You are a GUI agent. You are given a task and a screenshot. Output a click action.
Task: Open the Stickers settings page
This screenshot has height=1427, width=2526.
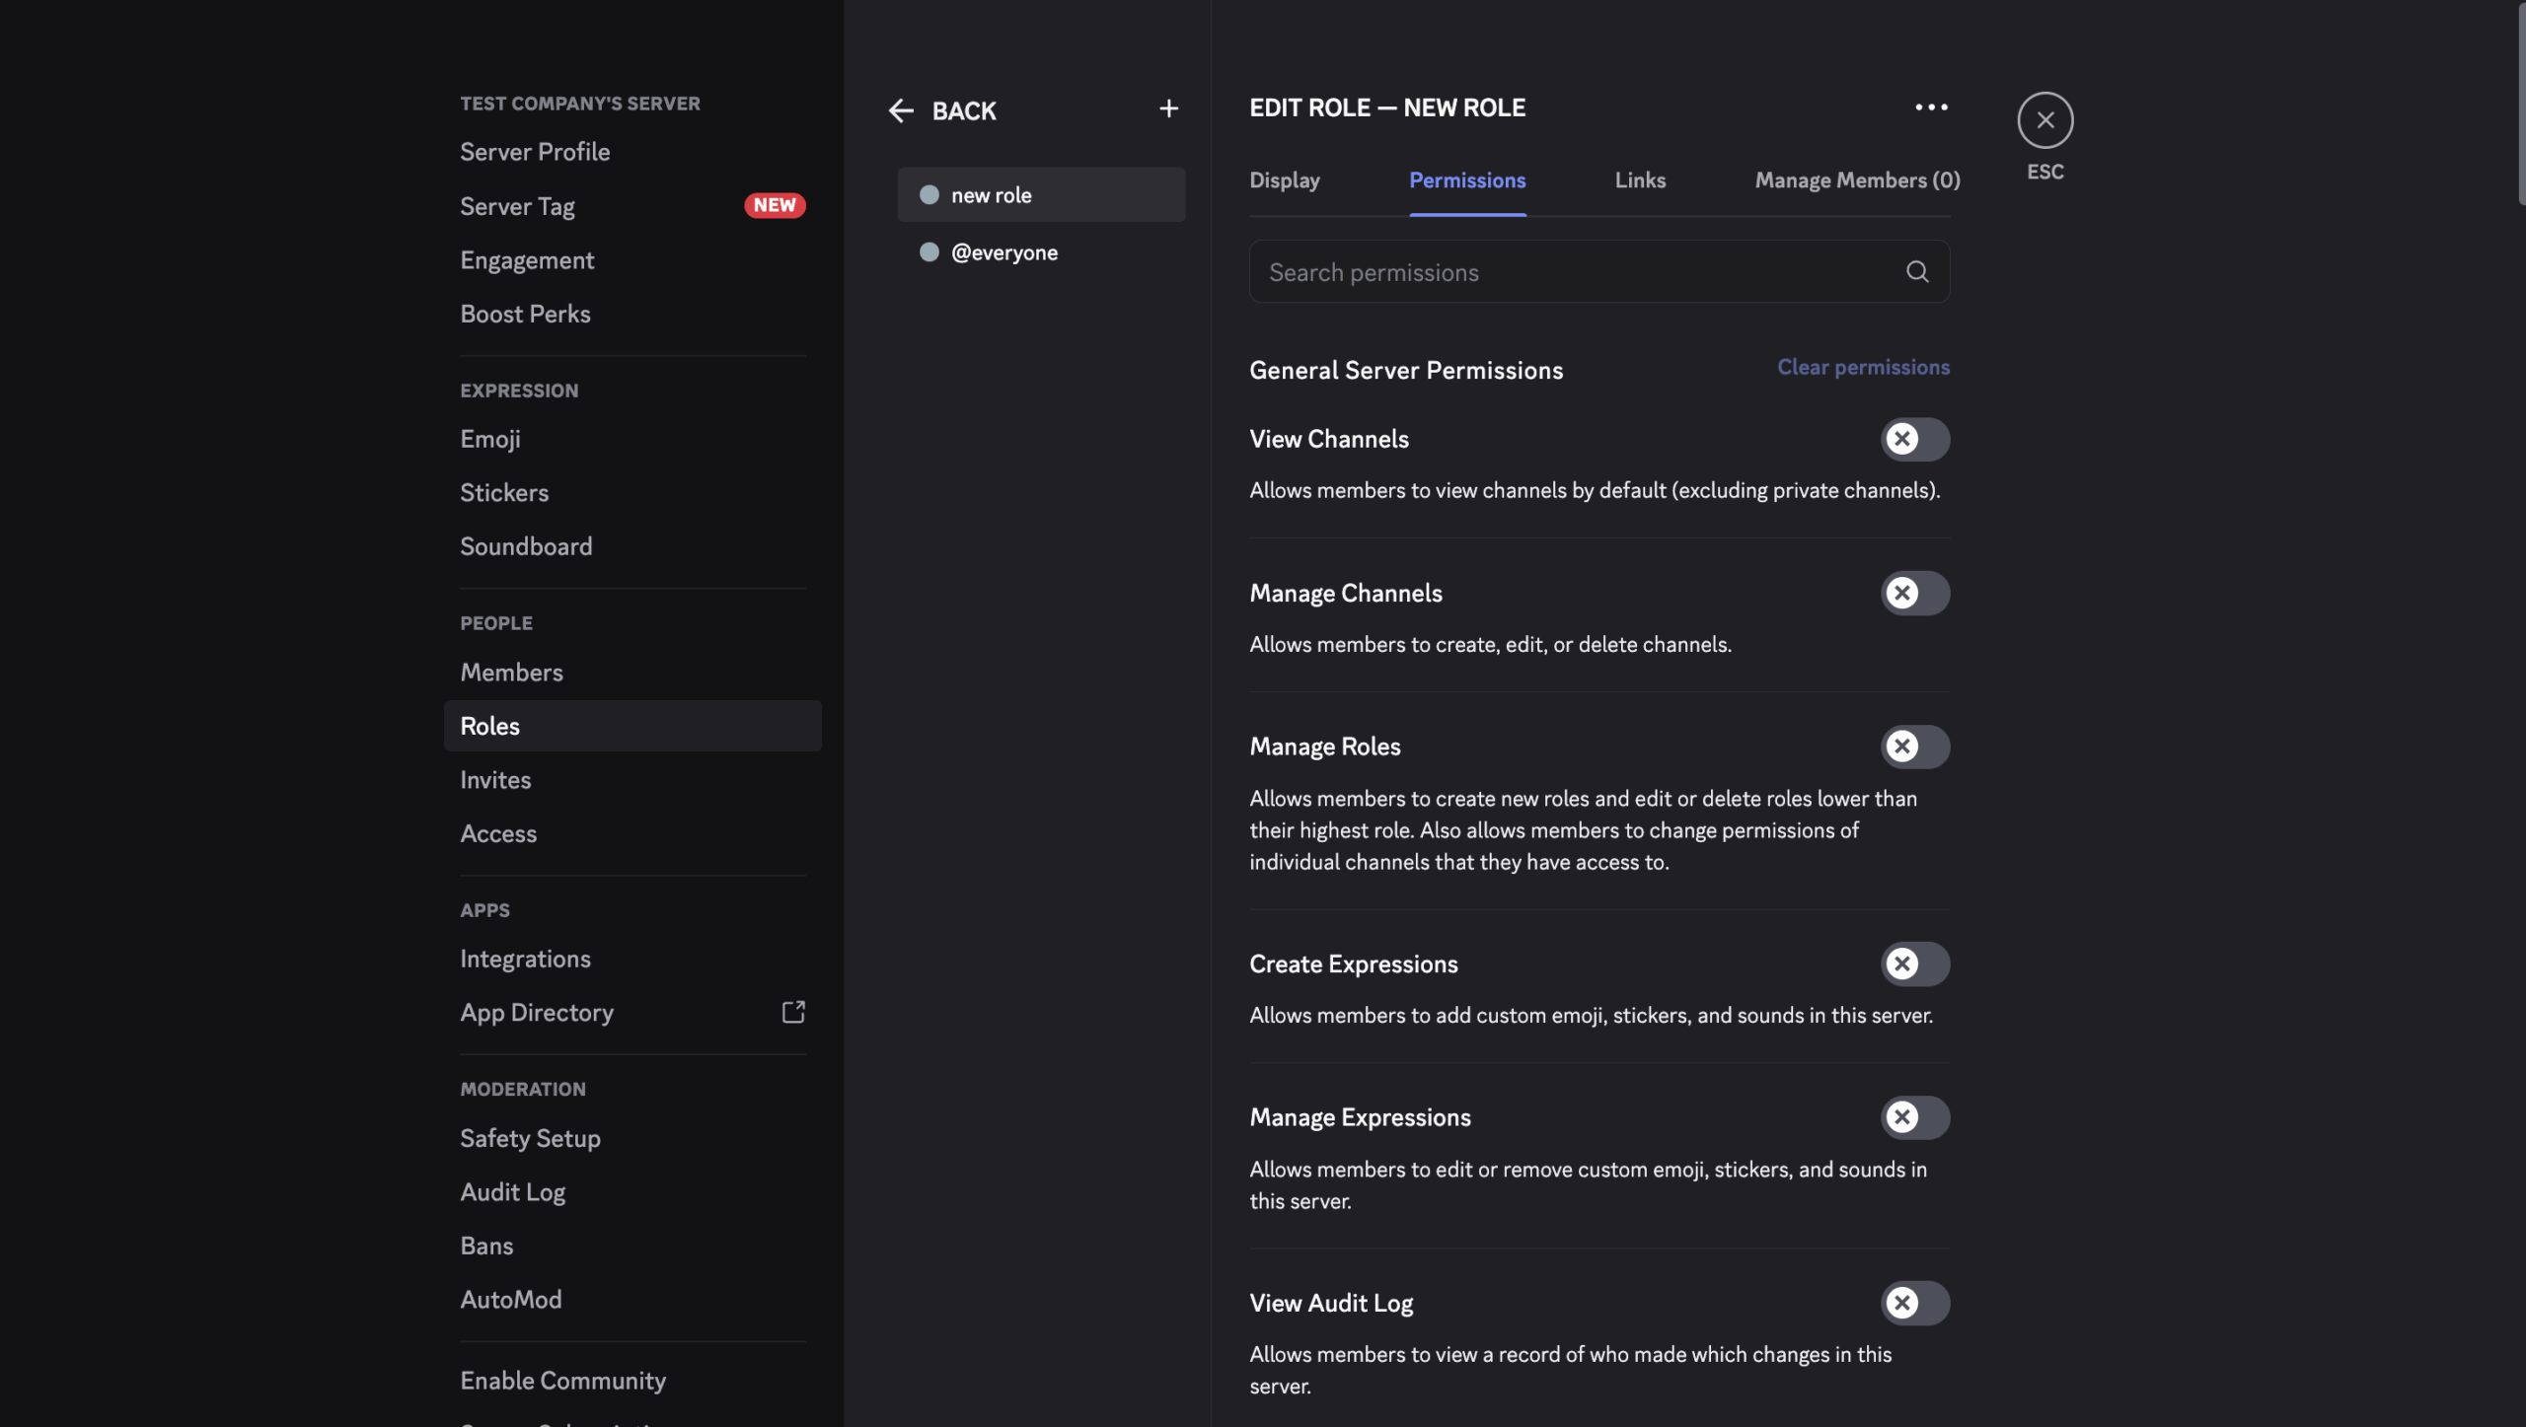point(632,492)
